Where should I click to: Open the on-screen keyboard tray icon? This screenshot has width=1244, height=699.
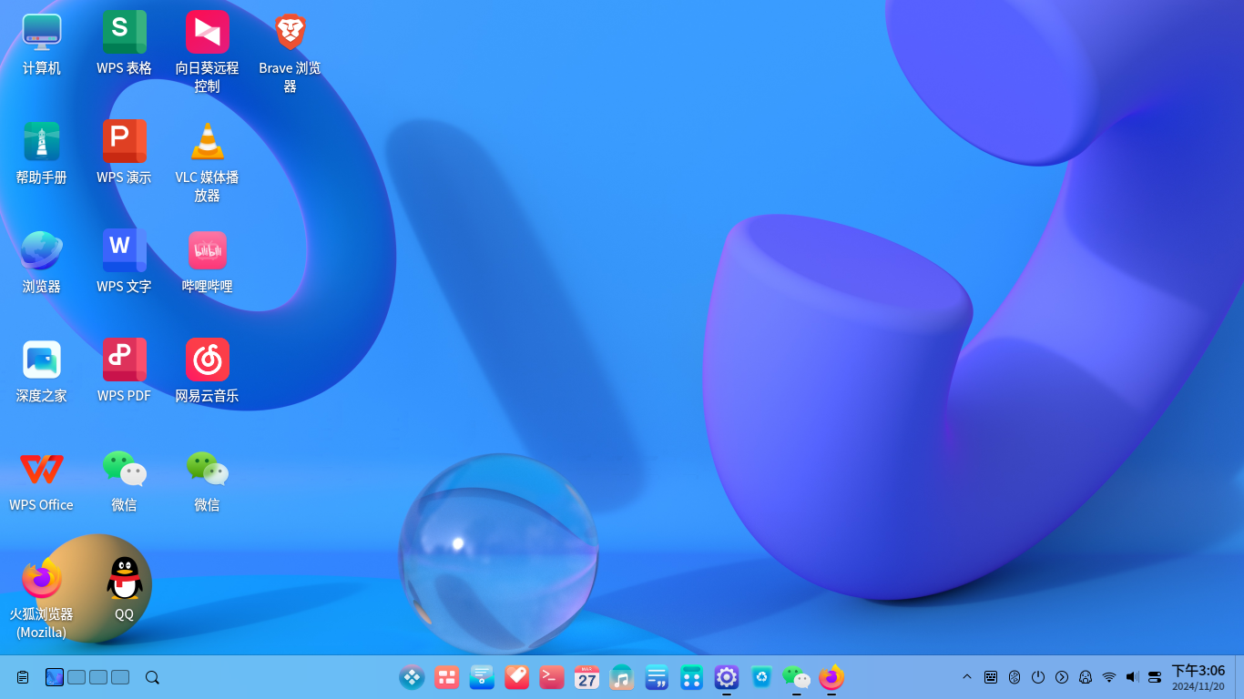coord(991,677)
